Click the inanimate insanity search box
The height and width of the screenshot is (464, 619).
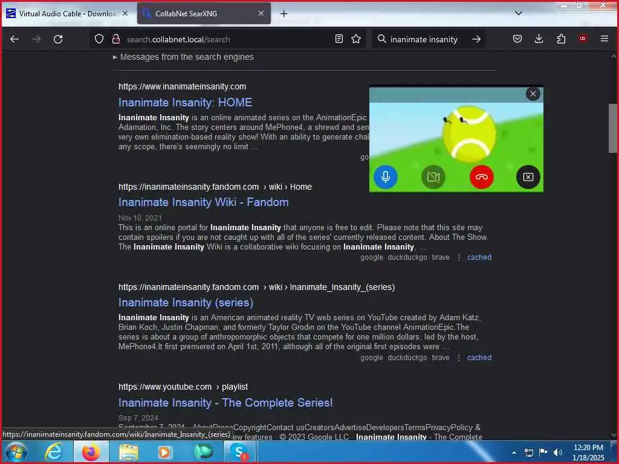(x=429, y=39)
